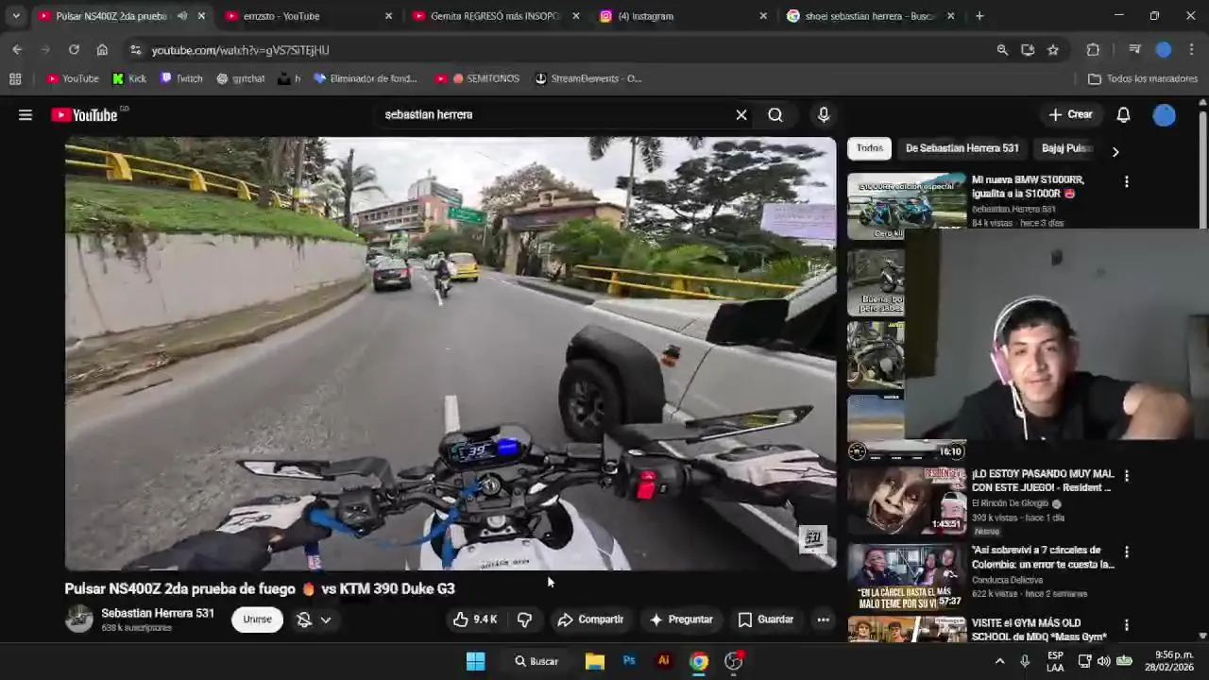Switch to the emzsto - YouTube tab
The width and height of the screenshot is (1209, 680).
tap(309, 16)
